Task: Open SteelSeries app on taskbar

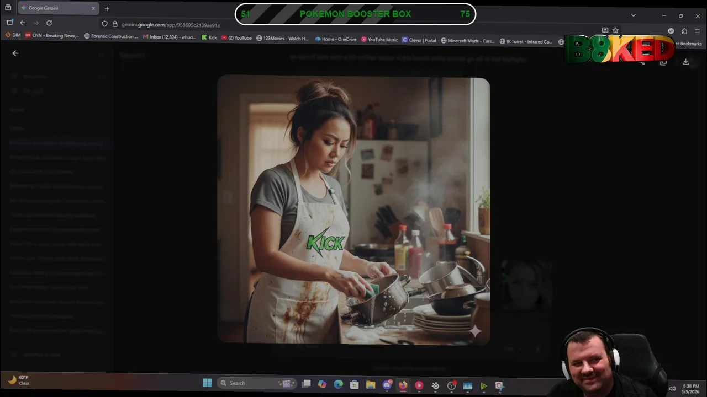Action: (x=435, y=386)
